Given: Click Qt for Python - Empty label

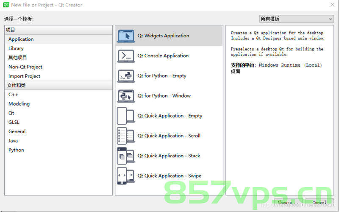Looking at the screenshot, I should 162,76.
